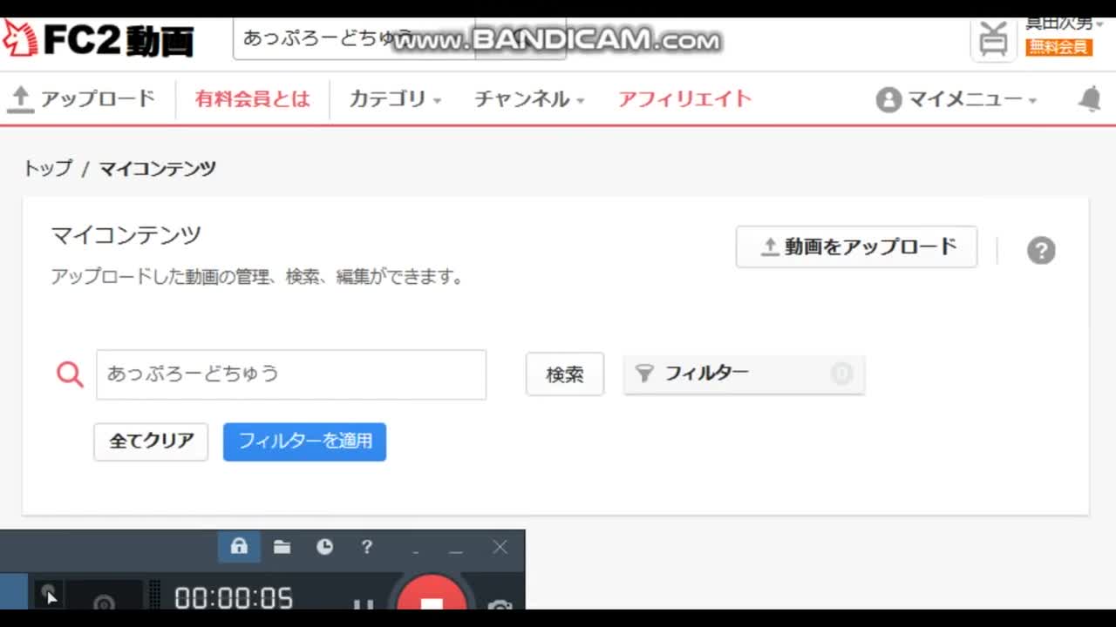The width and height of the screenshot is (1116, 627).
Task: Click the マイコンテンツ breadcrumb text
Action: [157, 168]
